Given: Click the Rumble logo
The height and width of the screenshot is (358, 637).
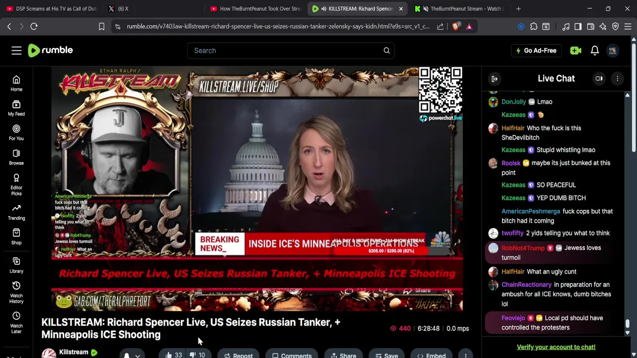Looking at the screenshot, I should 50,50.
